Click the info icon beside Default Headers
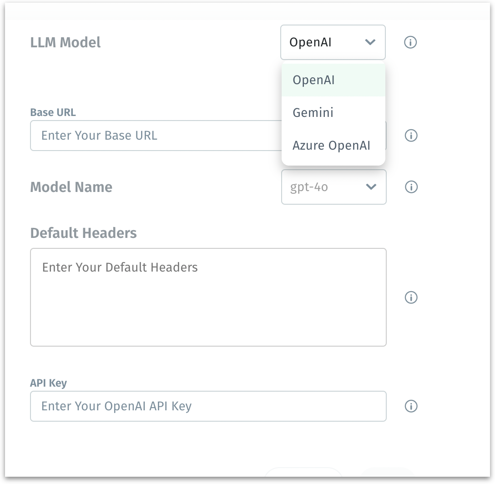 point(411,297)
